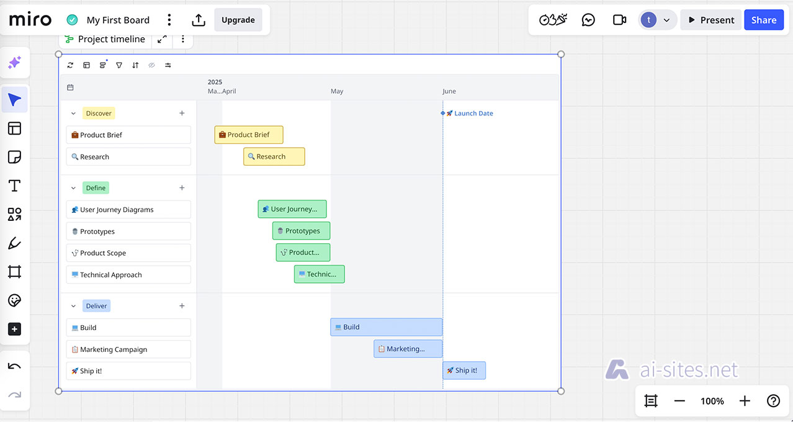Open the filter funnel in timeline toolbar

coord(119,65)
